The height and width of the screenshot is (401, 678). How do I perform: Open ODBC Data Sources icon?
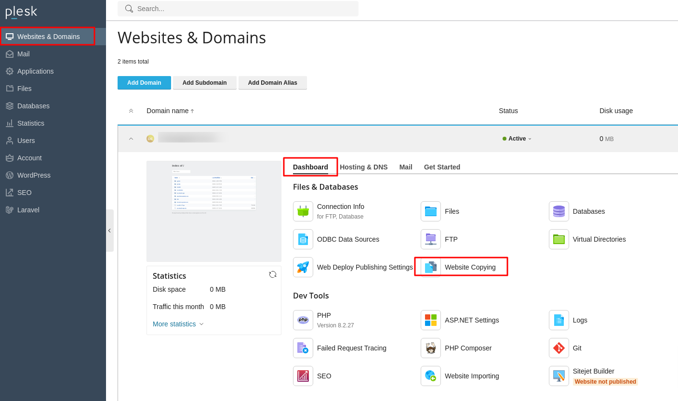point(303,239)
